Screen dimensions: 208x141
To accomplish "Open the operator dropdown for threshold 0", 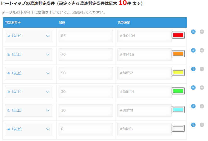I will coord(29,129).
